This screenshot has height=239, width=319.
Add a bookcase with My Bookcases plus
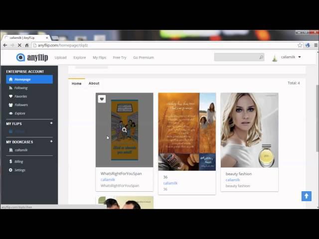pos(51,141)
